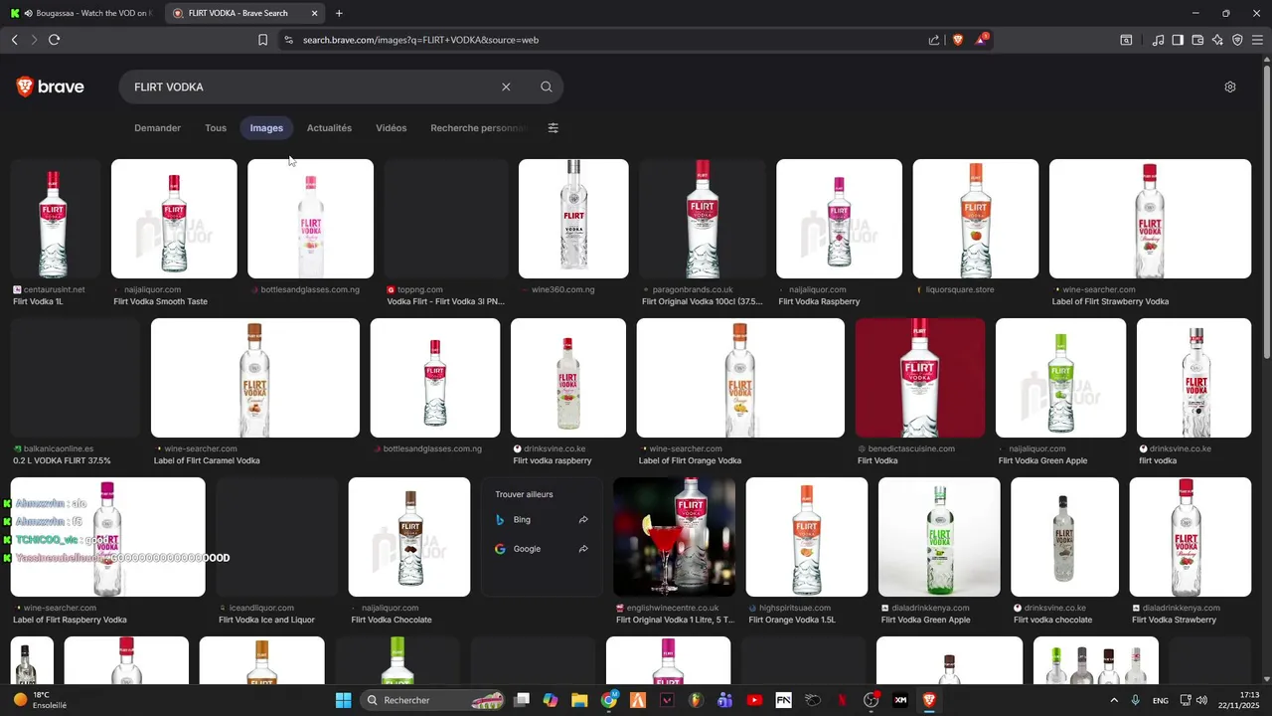This screenshot has width=1272, height=716.
Task: Open the image filters icon
Action: click(x=554, y=128)
